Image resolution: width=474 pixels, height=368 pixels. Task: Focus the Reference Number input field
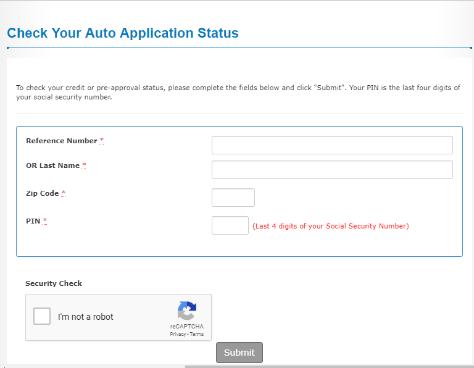[332, 145]
